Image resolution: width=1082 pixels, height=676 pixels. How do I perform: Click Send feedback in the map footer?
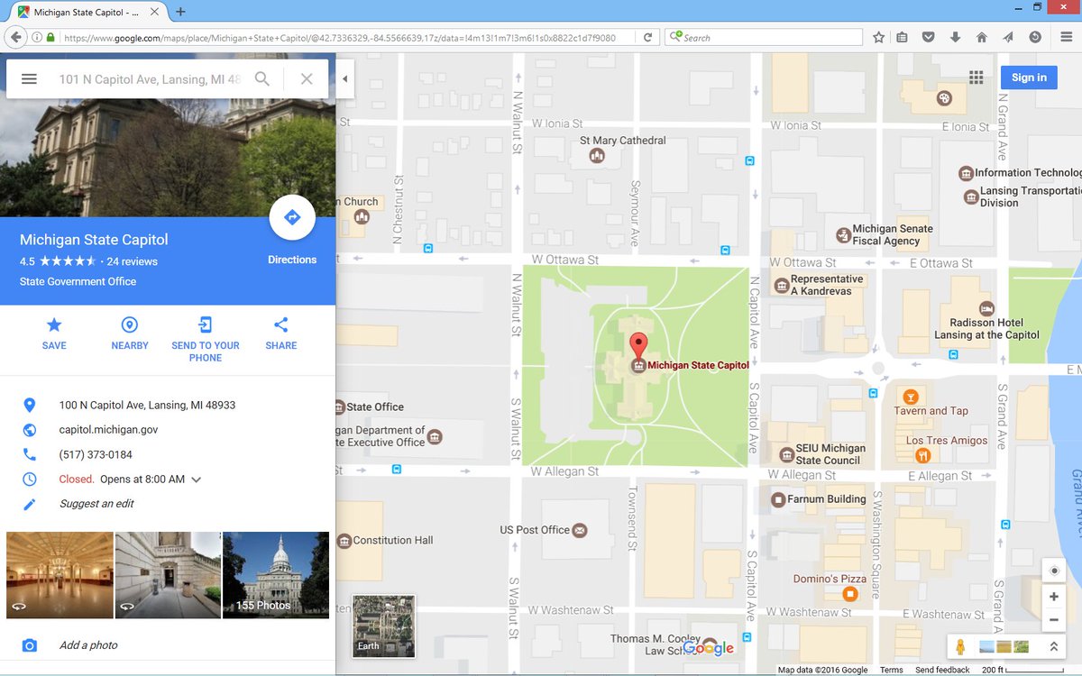(942, 670)
